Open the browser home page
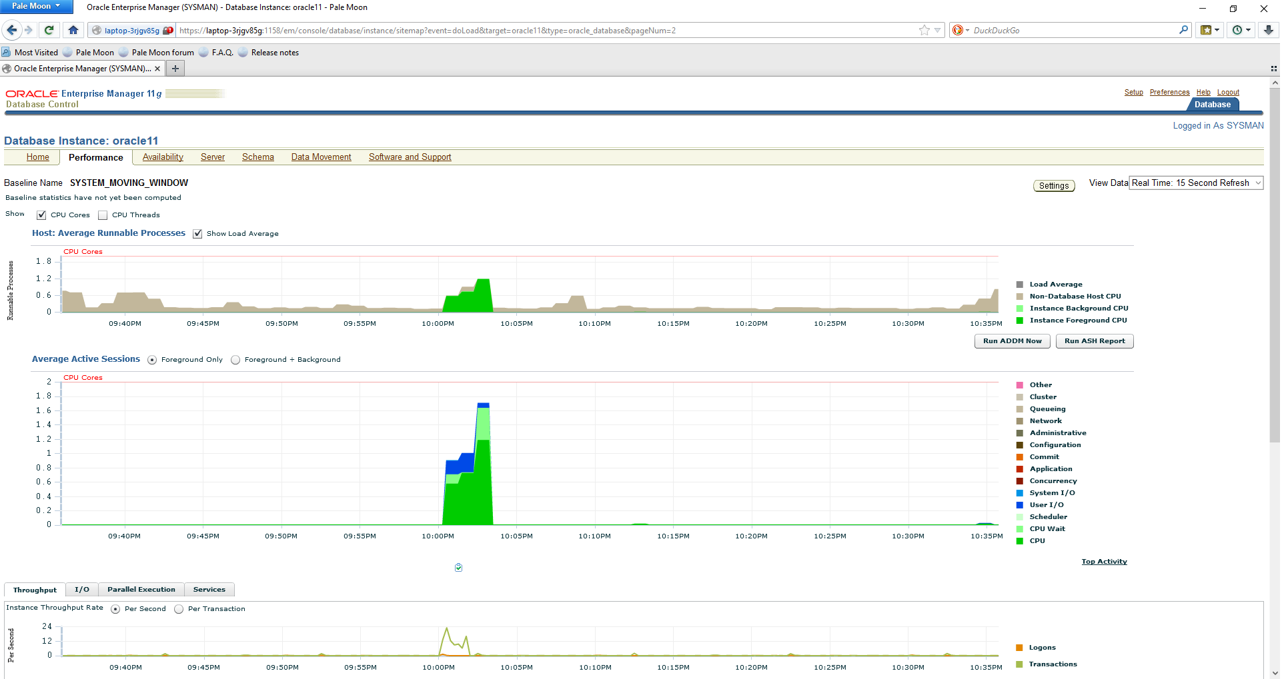Viewport: 1284px width, 679px height. (73, 30)
